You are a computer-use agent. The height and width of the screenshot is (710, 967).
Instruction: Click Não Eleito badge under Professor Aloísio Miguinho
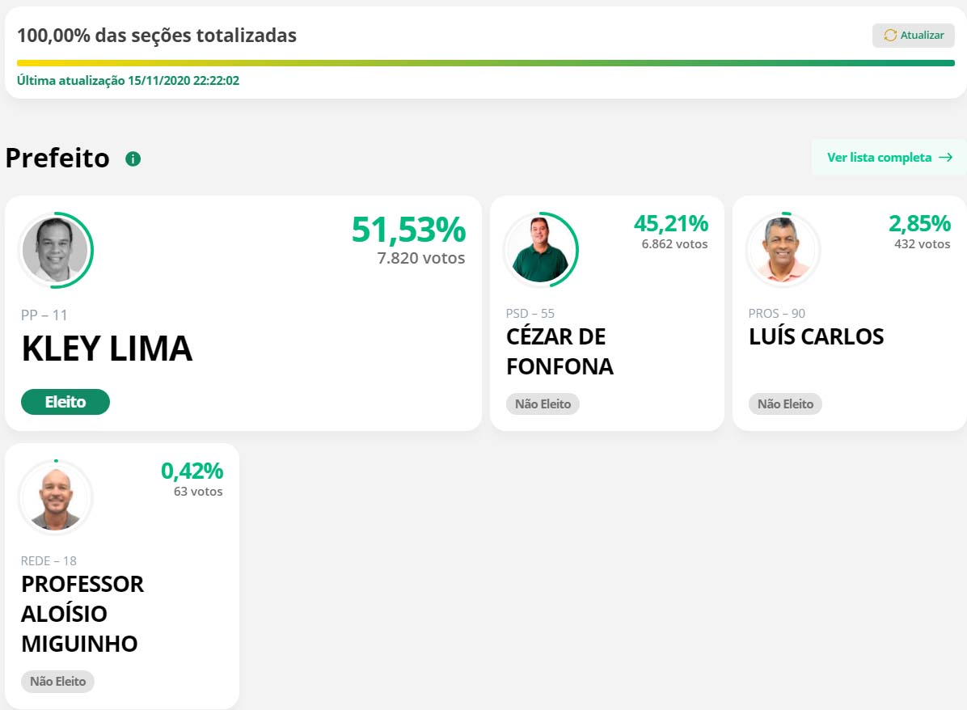(x=57, y=682)
